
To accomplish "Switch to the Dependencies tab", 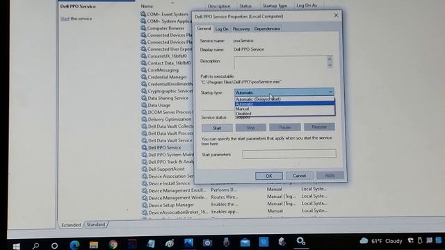I will pos(267,28).
